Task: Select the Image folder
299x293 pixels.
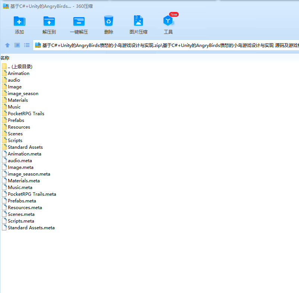Action: (x=12, y=87)
